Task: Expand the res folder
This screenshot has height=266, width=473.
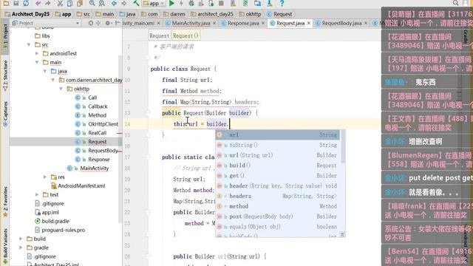Action: point(45,177)
